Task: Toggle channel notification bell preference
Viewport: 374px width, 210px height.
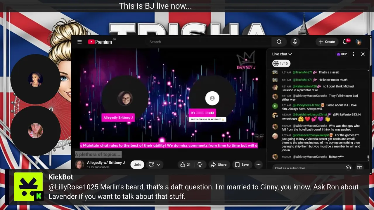Action: [151, 164]
